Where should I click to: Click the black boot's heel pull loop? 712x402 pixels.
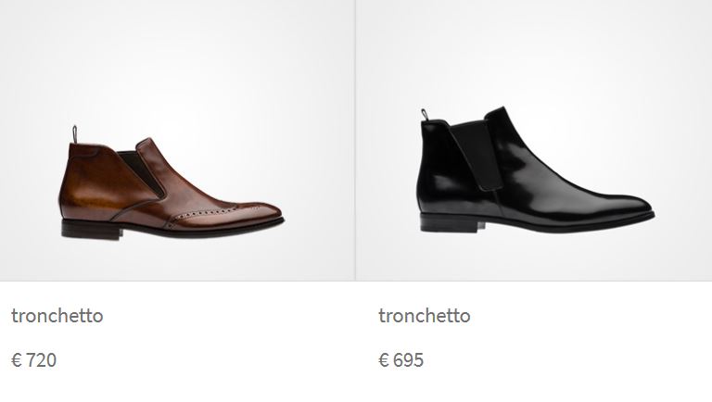tap(425, 114)
